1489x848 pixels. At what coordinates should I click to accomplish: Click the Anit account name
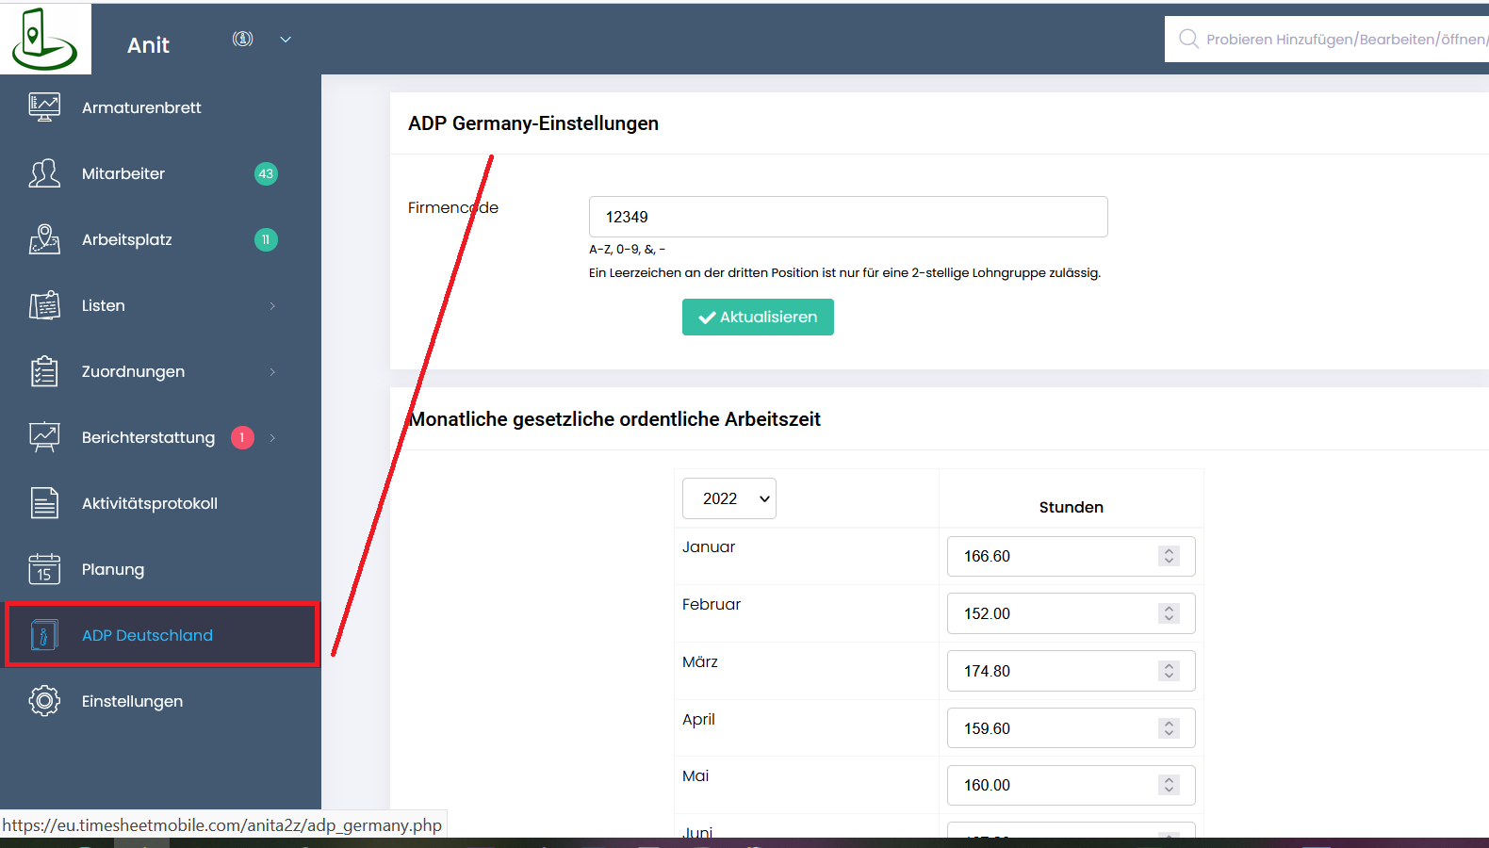tap(148, 45)
